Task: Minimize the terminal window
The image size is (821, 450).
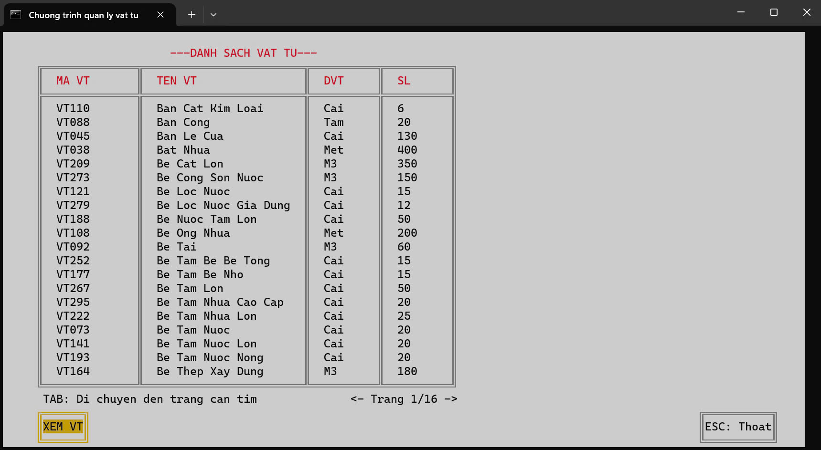Action: coord(741,12)
